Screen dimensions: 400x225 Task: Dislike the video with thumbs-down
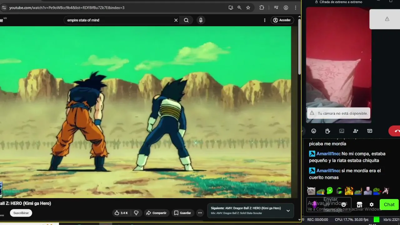[136, 213]
